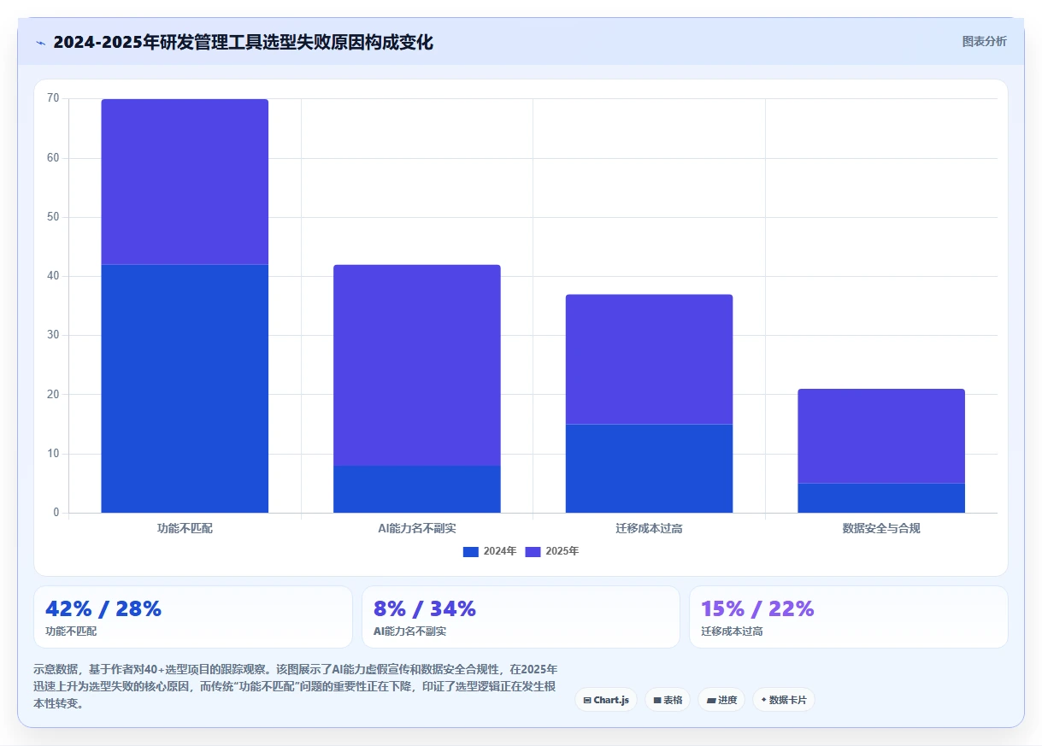
Task: Click the chart title 2024-2025年研发管理工具选型失败原因构成变化
Action: coord(244,42)
